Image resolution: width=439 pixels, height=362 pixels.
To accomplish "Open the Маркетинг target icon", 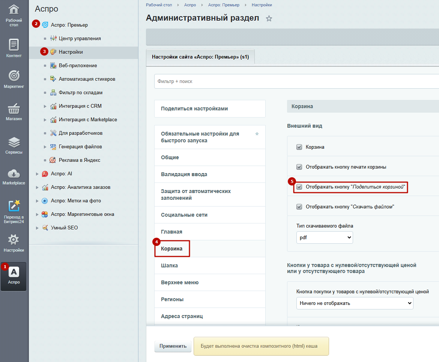I will click(14, 75).
